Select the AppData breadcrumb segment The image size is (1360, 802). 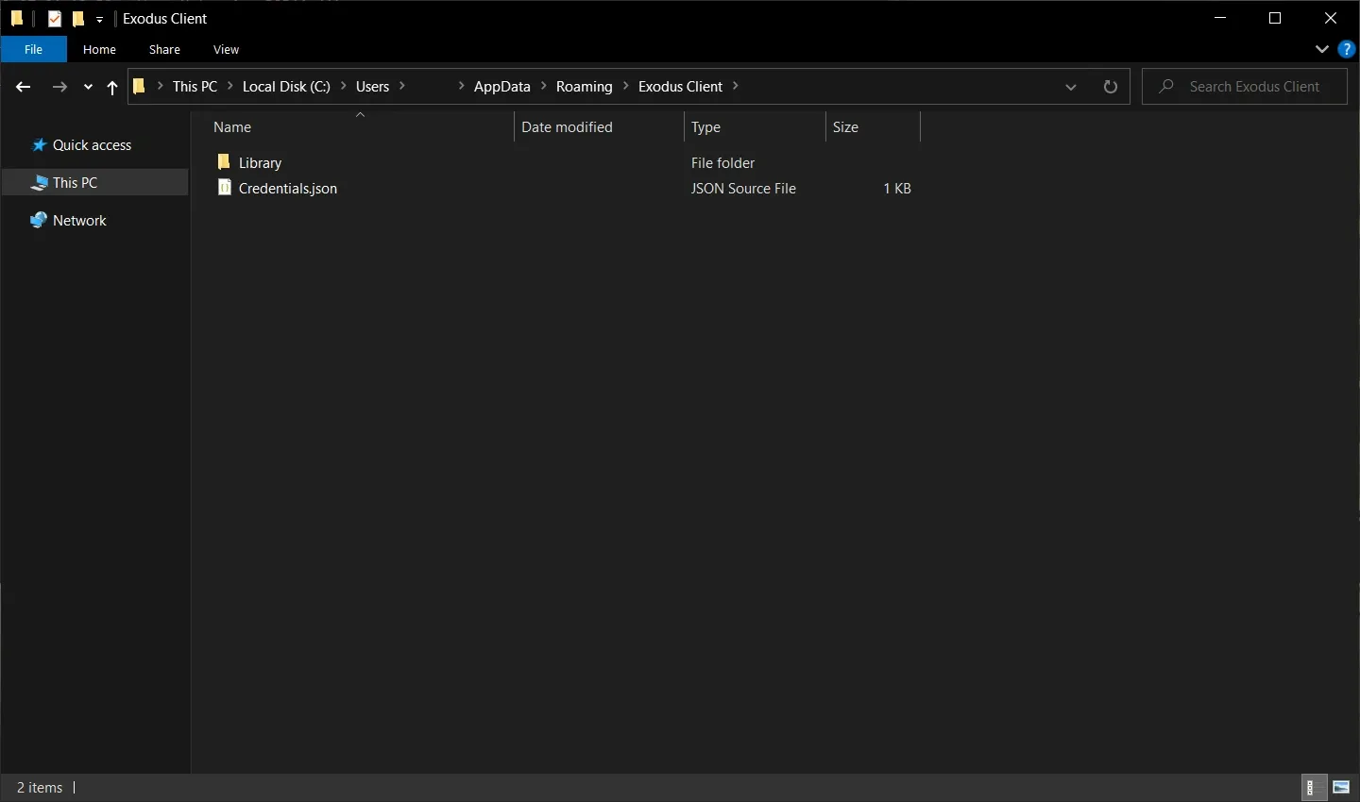501,87
